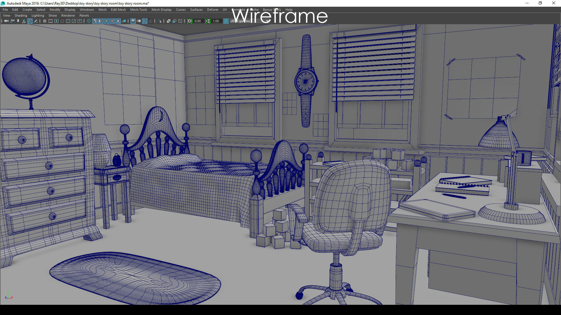Open the Panels menu

coord(84,15)
